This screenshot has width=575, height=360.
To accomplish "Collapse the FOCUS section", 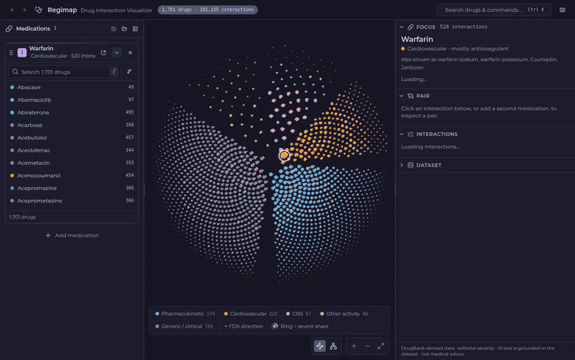I will pos(402,27).
